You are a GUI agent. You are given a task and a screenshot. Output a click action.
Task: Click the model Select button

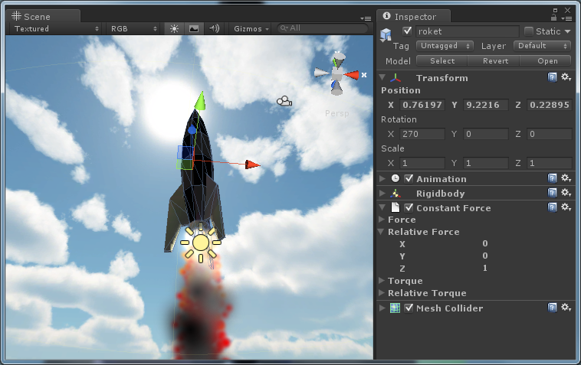pyautogui.click(x=442, y=60)
